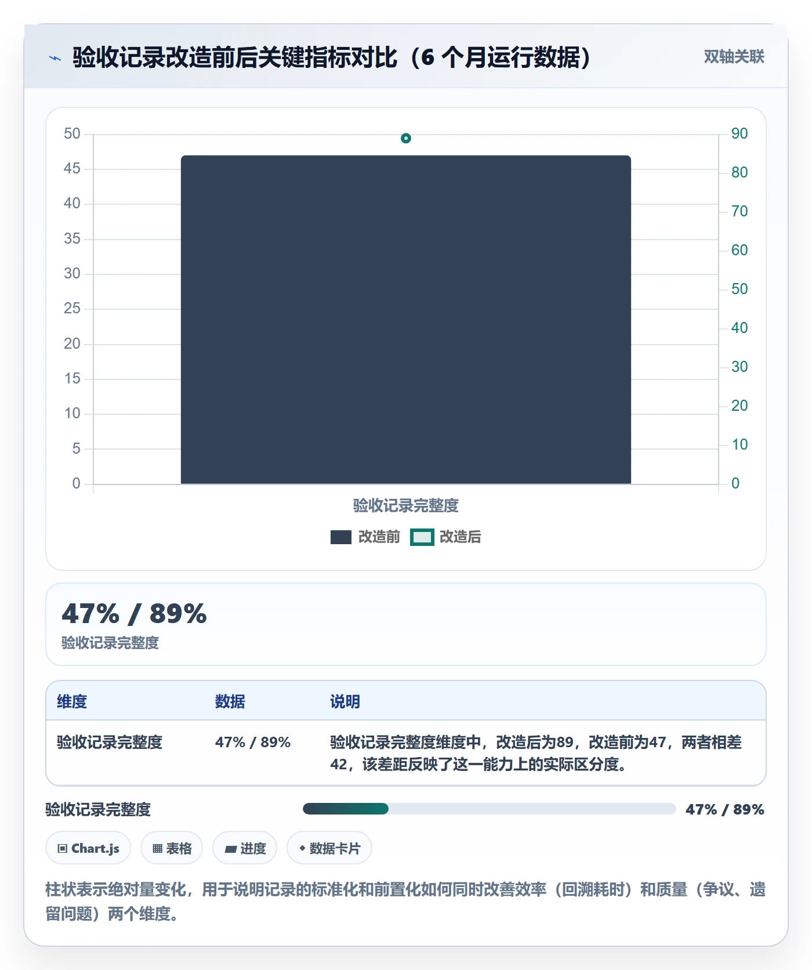
Task: Click the 验收记录完整度 label beside the progress bar
Action: click(98, 809)
